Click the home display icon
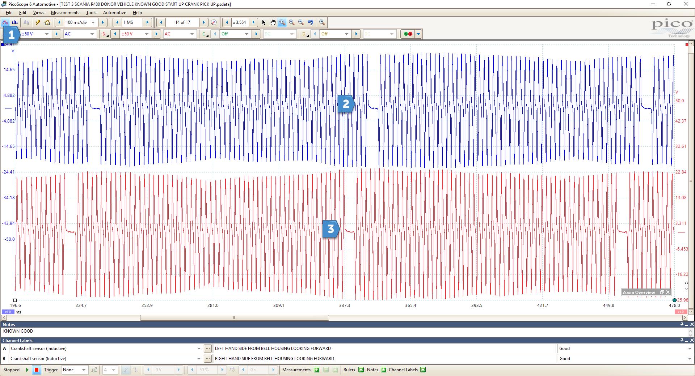 point(47,22)
